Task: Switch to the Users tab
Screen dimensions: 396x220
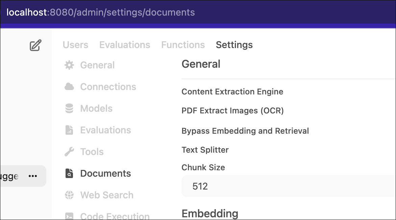Action: click(x=75, y=45)
